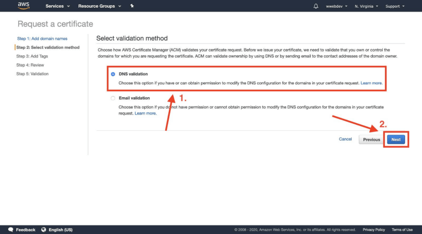The height and width of the screenshot is (234, 422).
Task: Click the AWS logo home icon
Action: (23, 6)
